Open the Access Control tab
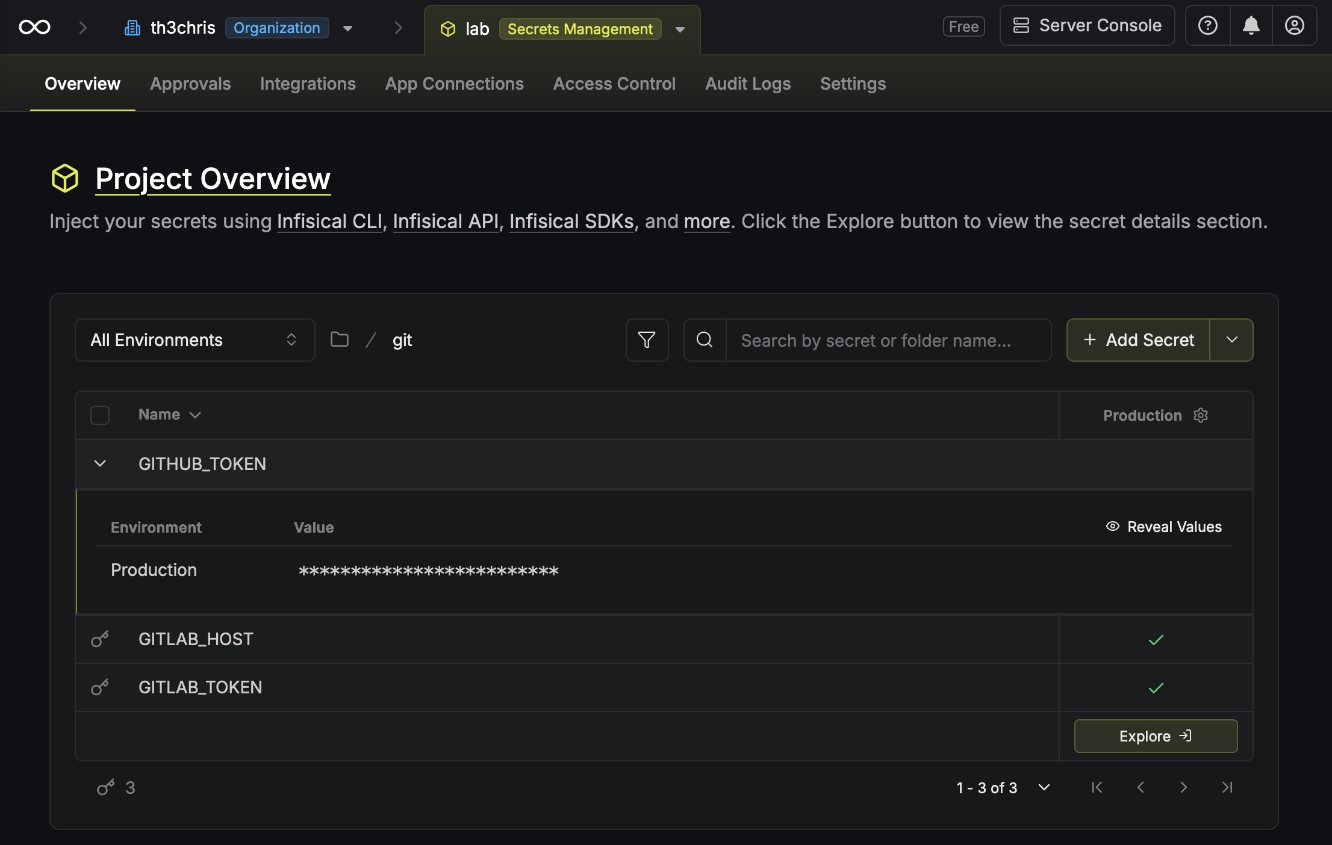The height and width of the screenshot is (845, 1332). pyautogui.click(x=614, y=84)
